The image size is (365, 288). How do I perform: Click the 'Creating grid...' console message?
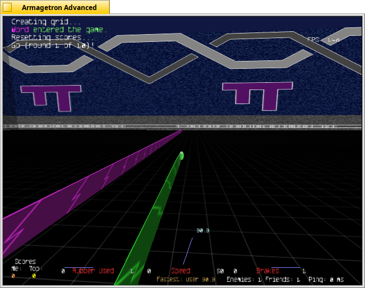point(46,22)
